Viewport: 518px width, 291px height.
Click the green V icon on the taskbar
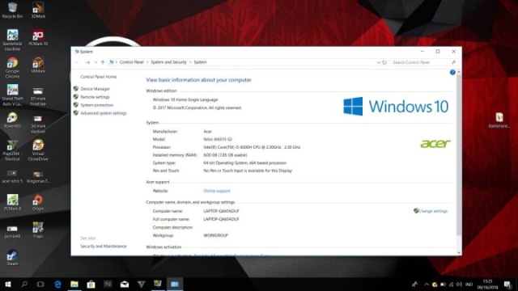point(141,284)
